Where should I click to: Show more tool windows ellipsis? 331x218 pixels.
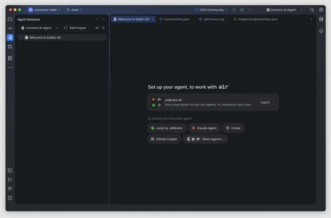(10, 68)
